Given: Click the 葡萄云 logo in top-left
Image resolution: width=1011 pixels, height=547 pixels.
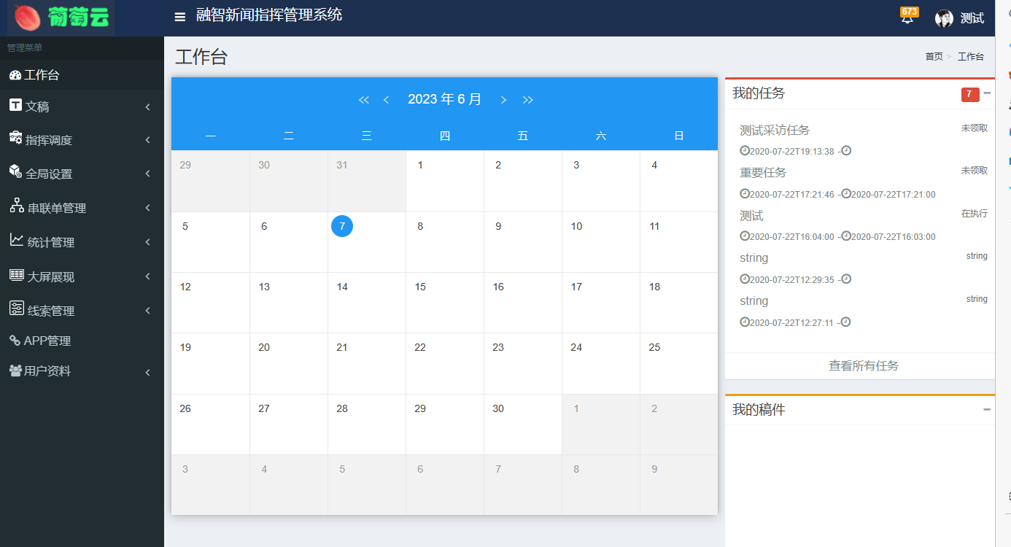Looking at the screenshot, I should [x=61, y=18].
